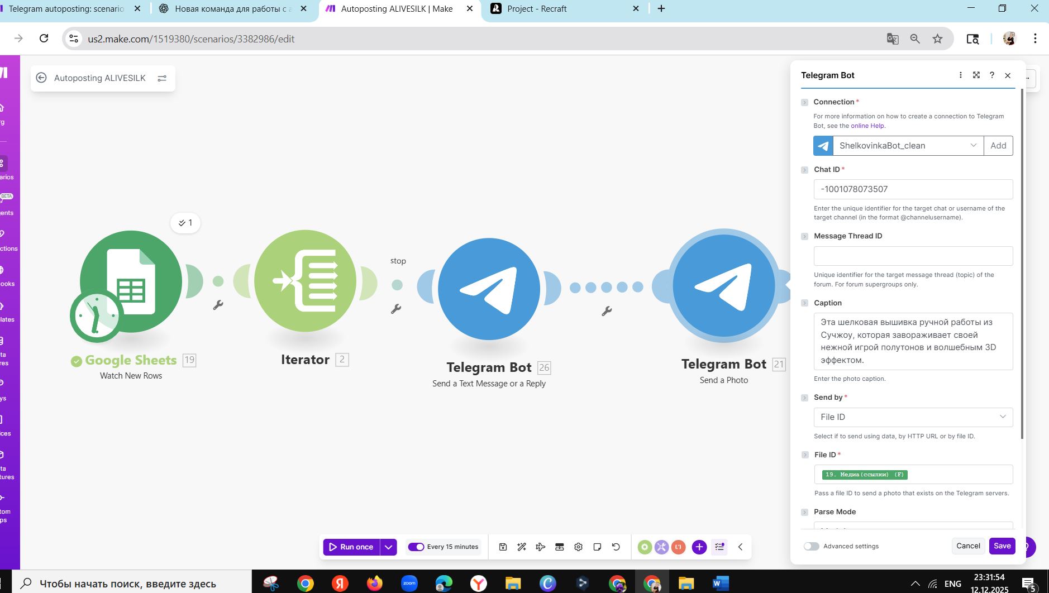Click the Chat ID input field
The image size is (1049, 593).
pos(913,189)
